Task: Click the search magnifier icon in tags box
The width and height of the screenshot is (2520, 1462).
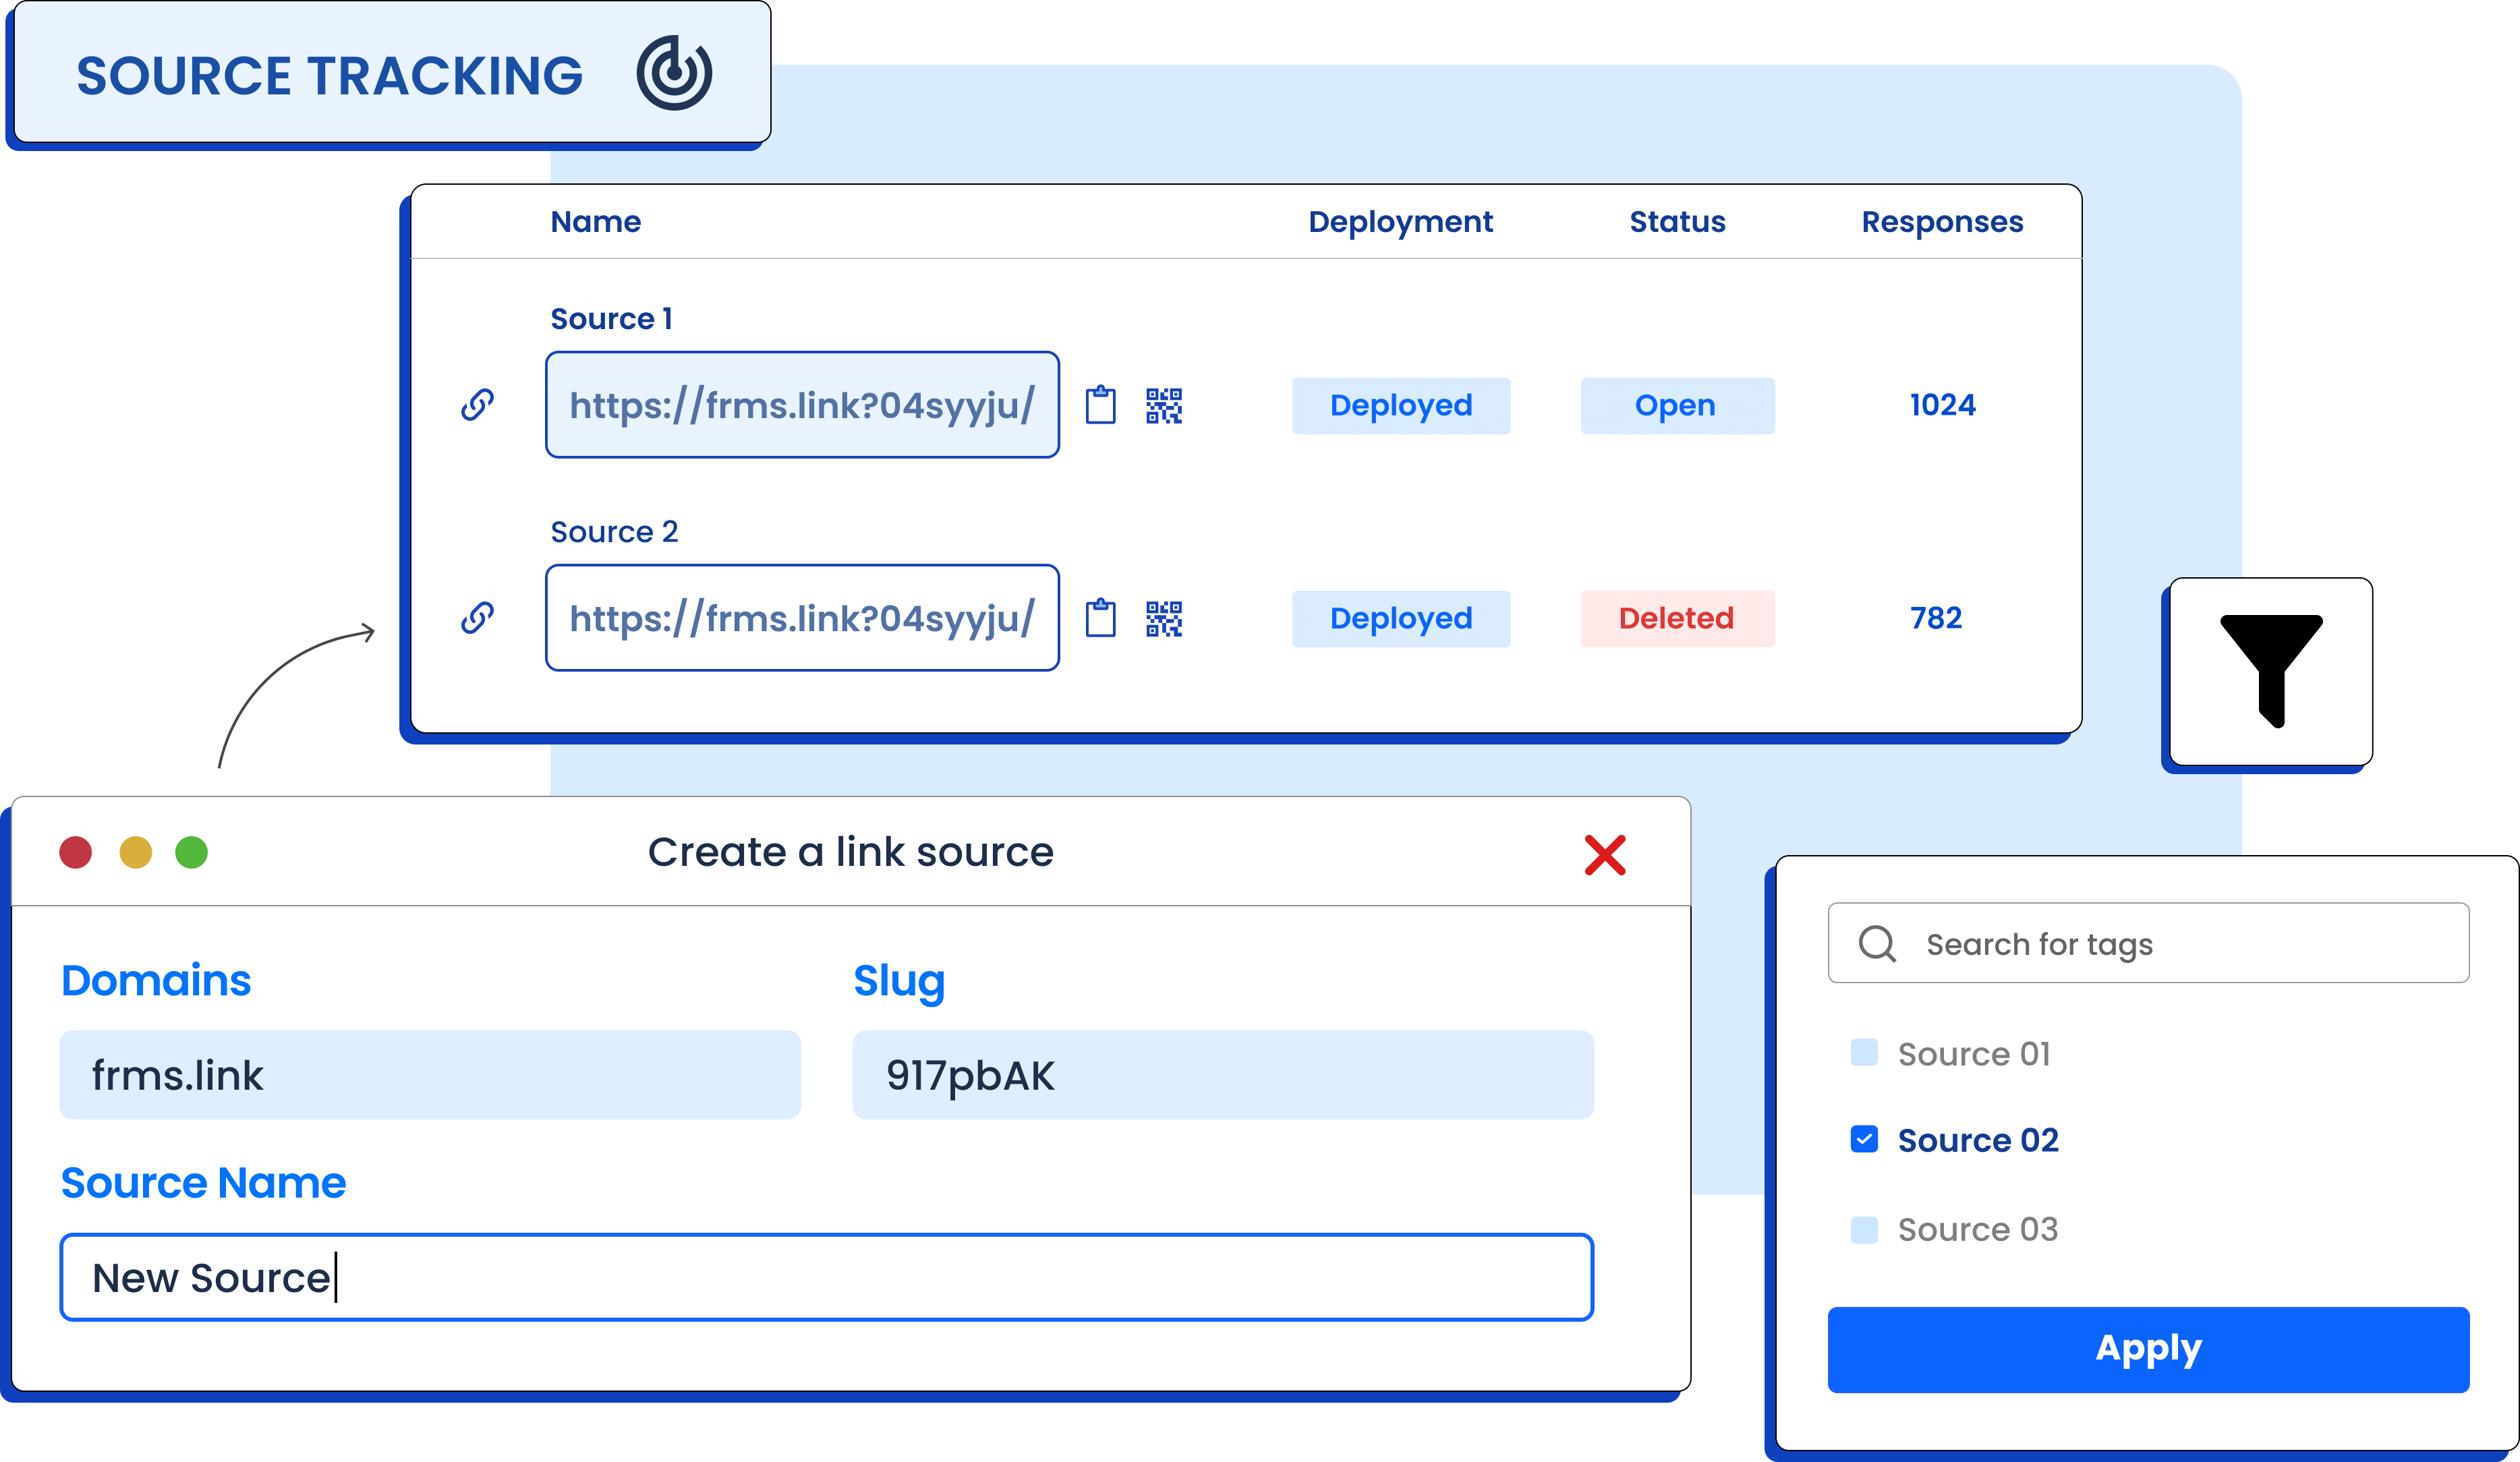Action: [1877, 943]
